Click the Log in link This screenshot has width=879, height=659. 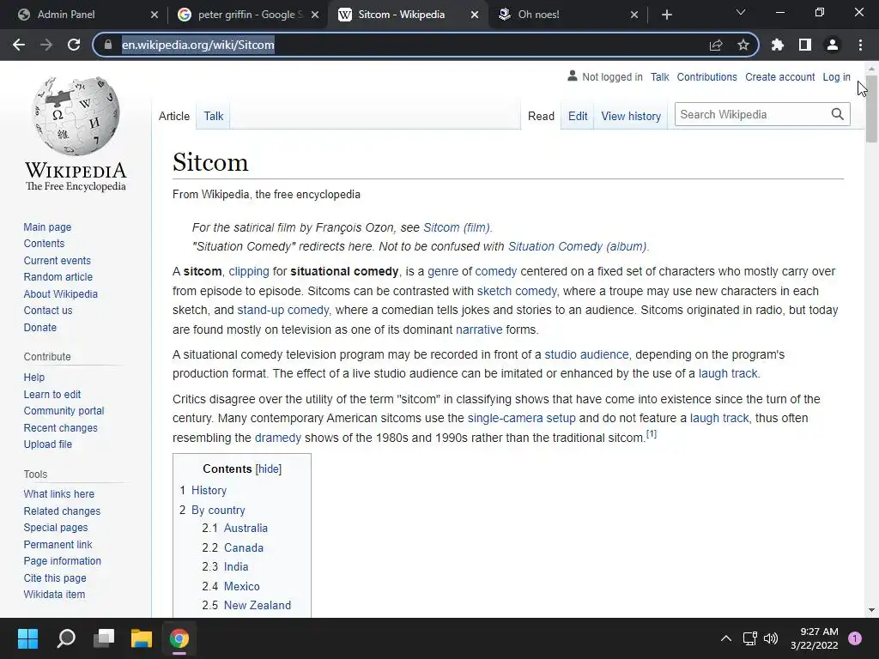click(x=836, y=76)
